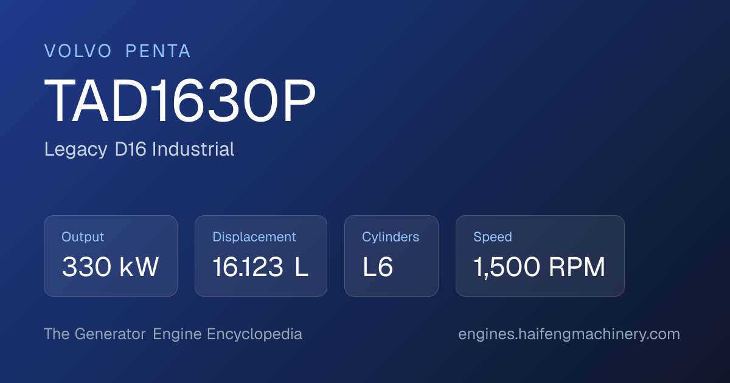The width and height of the screenshot is (730, 383).
Task: Open the Output spec card
Action: [111, 256]
